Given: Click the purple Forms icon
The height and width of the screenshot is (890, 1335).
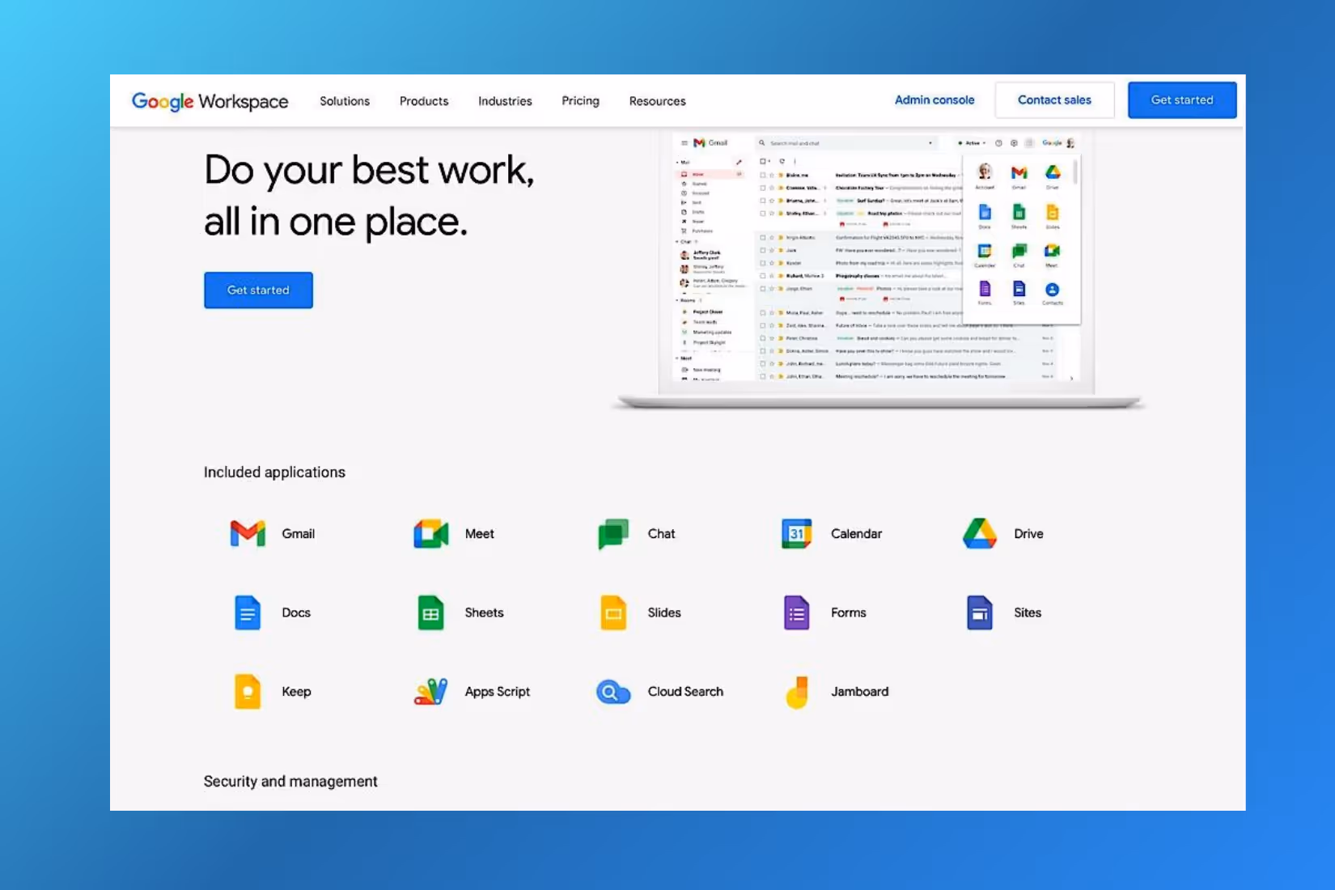Looking at the screenshot, I should pos(796,612).
